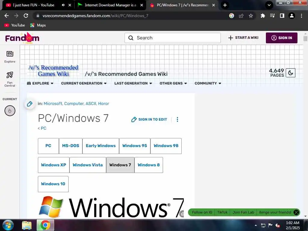
Task: Select the Windows Vista tab
Action: (88, 165)
